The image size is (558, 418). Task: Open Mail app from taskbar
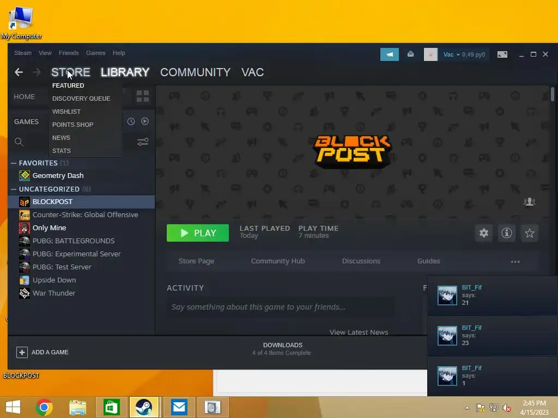point(179,407)
